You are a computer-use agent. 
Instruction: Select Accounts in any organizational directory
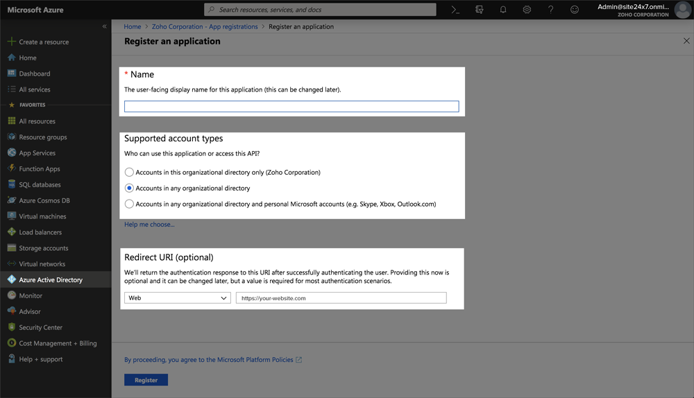tap(129, 188)
